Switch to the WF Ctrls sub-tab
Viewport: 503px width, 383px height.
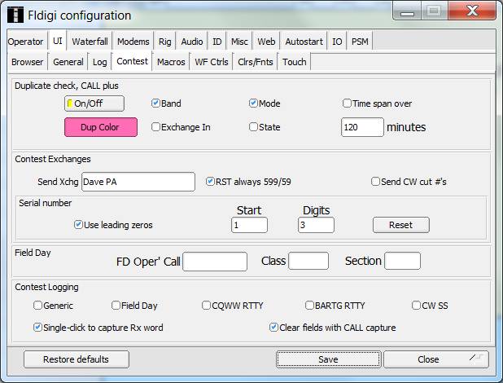pos(212,62)
